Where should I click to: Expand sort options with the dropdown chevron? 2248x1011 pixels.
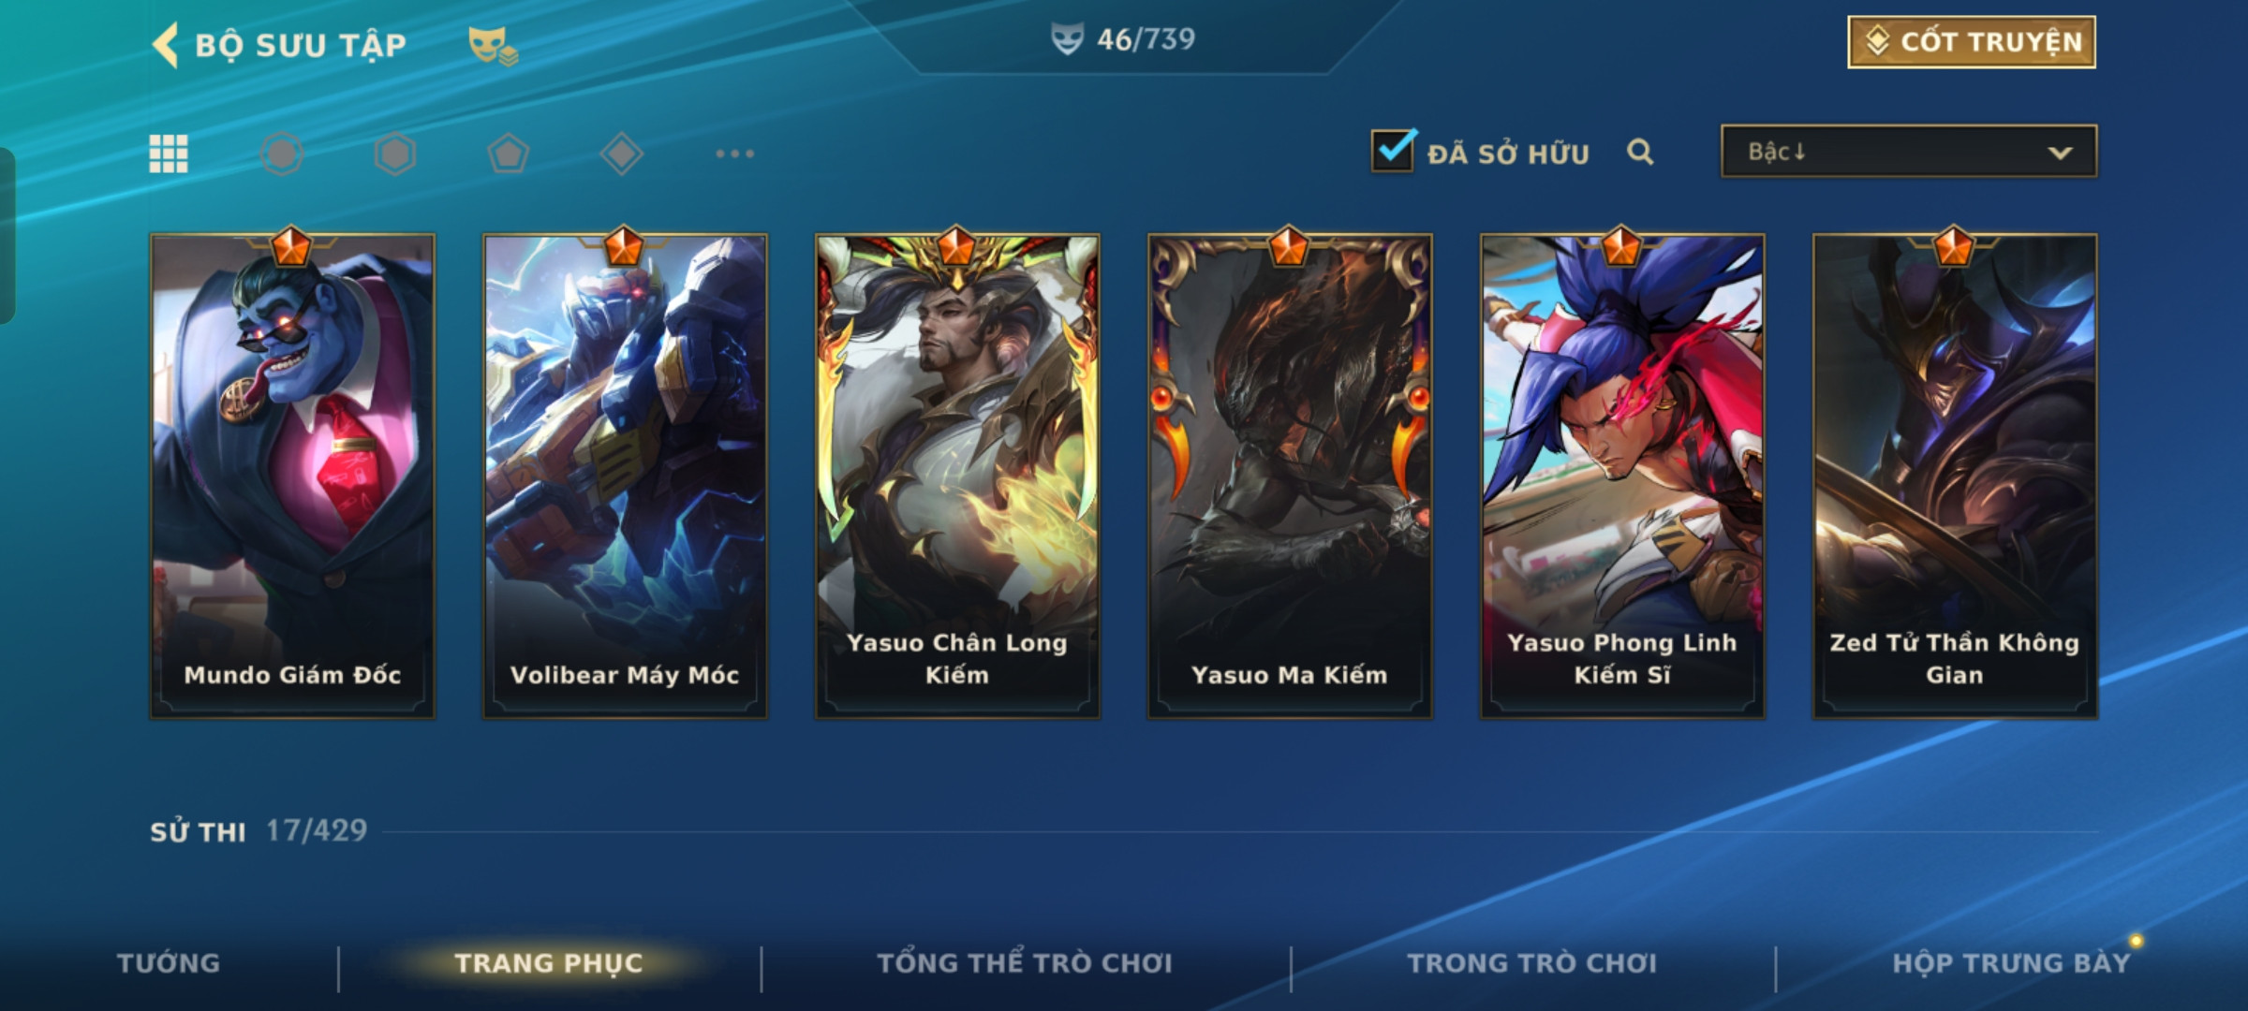(x=2060, y=153)
